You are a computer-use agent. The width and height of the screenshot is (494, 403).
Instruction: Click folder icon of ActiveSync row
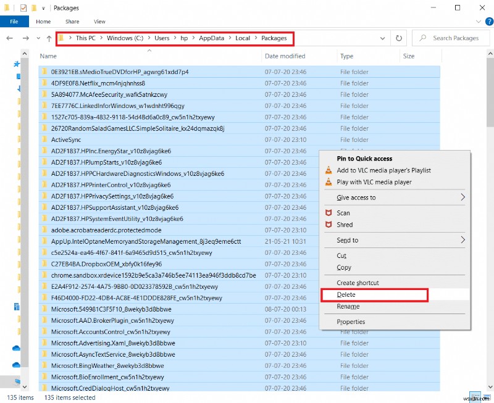[44, 139]
